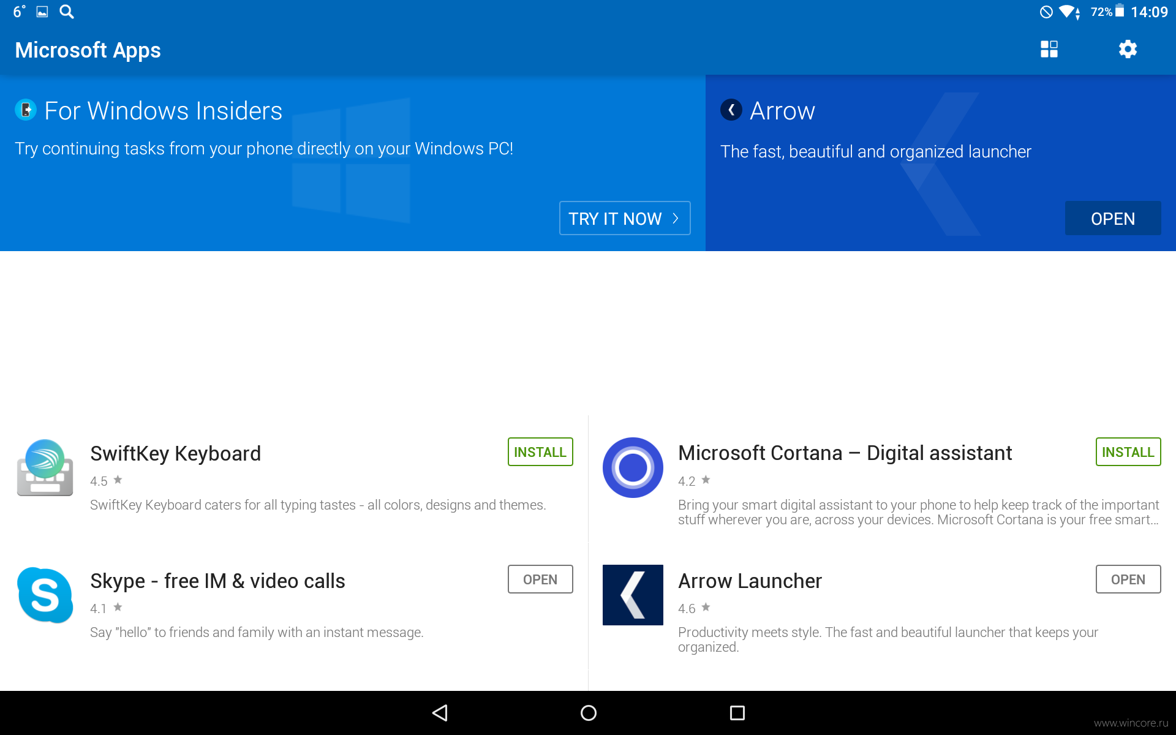The height and width of the screenshot is (735, 1176).
Task: Click the Arrow banner heading text
Action: pyautogui.click(x=782, y=111)
